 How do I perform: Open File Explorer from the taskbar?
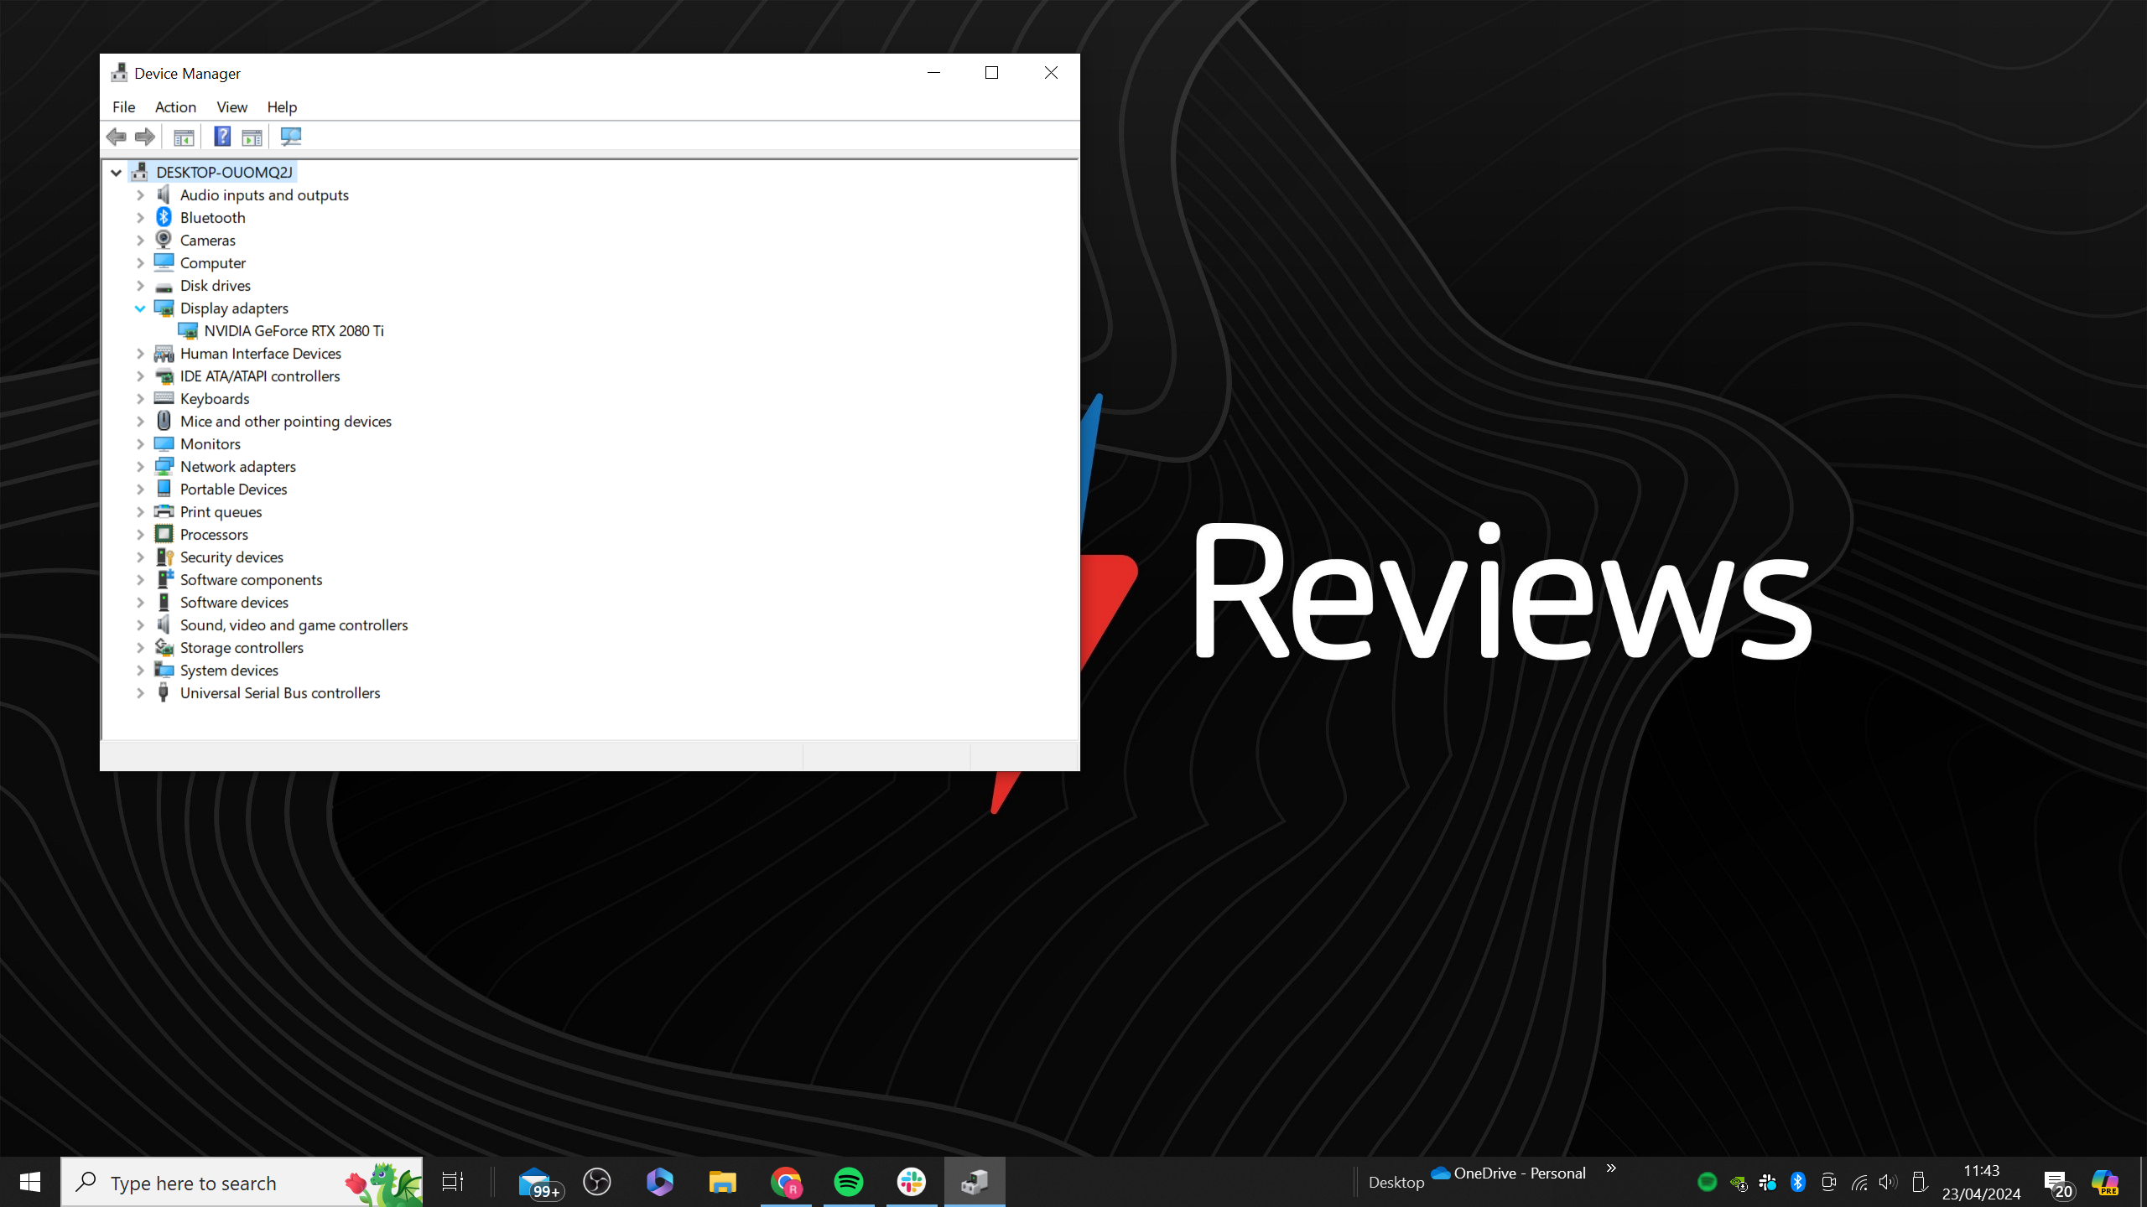tap(722, 1182)
